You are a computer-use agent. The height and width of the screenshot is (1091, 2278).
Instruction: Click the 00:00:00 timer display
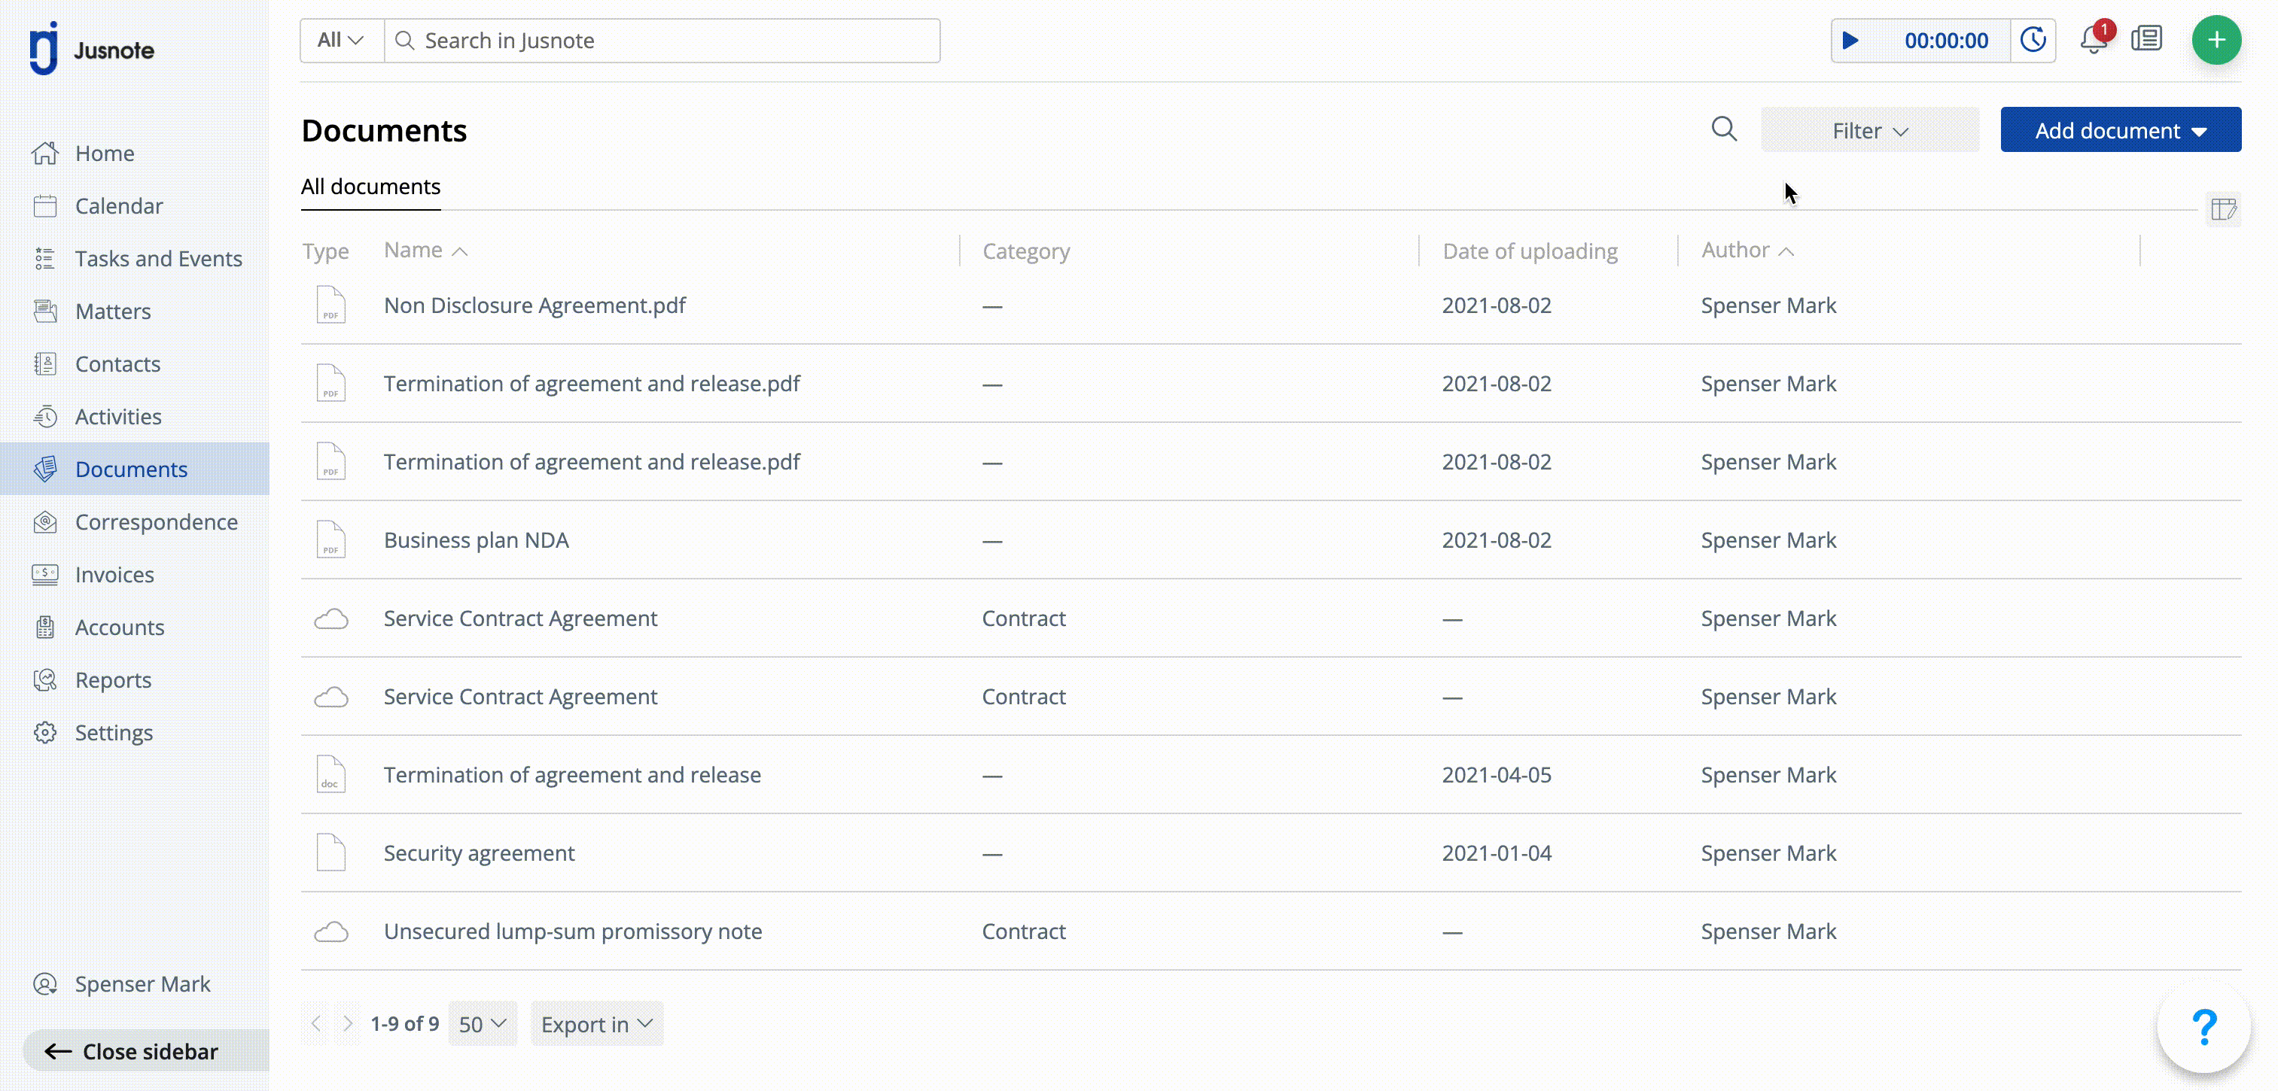1945,41
